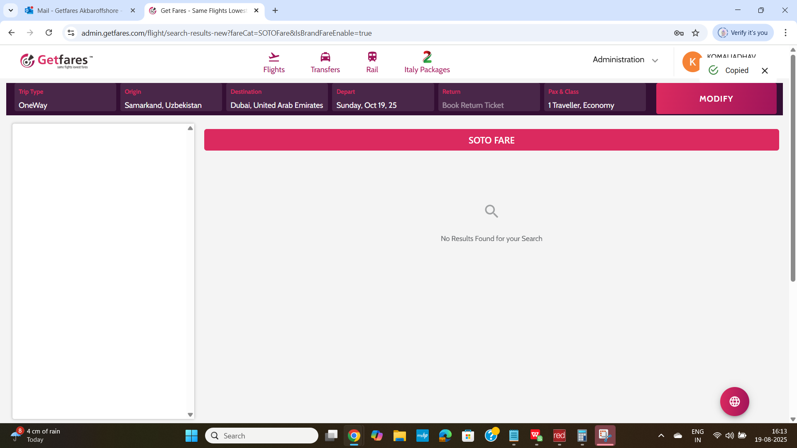The height and width of the screenshot is (448, 797).
Task: Open Windows Start menu
Action: coord(191,436)
